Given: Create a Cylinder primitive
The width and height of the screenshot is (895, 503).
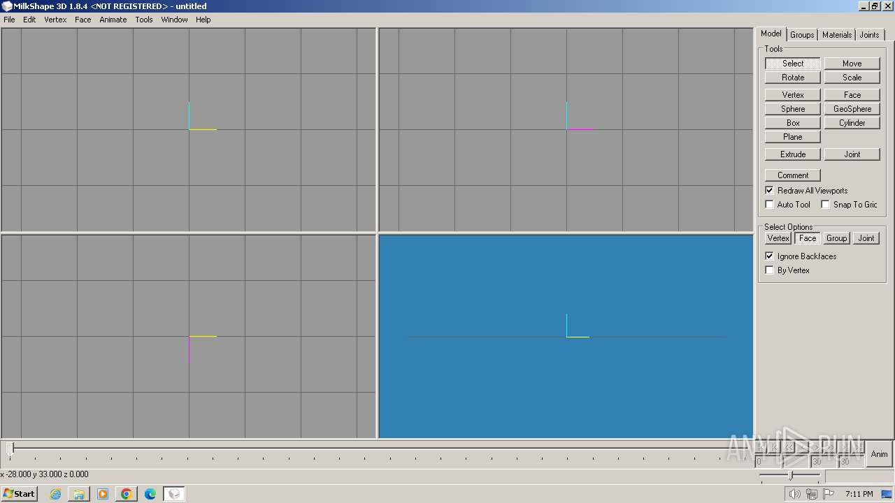Looking at the screenshot, I should coord(852,123).
